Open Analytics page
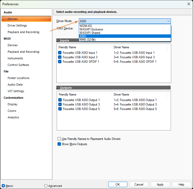This screenshot has width=193, height=189. click(x=13, y=117)
